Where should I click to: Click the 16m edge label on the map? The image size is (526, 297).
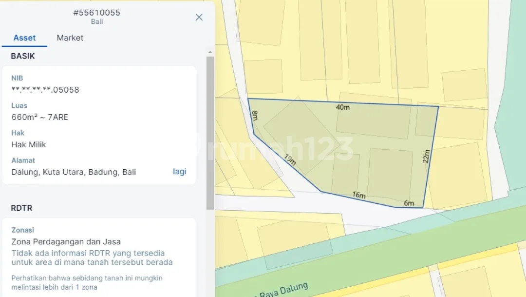[x=359, y=195]
